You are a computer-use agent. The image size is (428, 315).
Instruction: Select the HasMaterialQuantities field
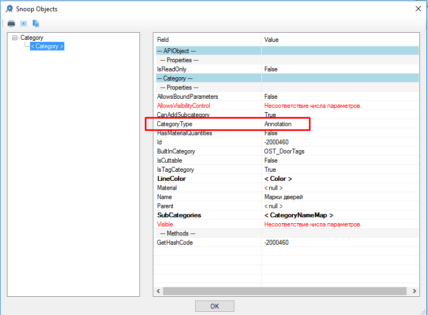(185, 133)
